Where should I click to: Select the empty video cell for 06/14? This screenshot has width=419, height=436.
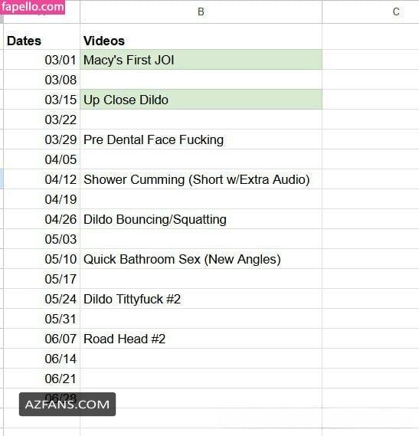pyautogui.click(x=201, y=359)
